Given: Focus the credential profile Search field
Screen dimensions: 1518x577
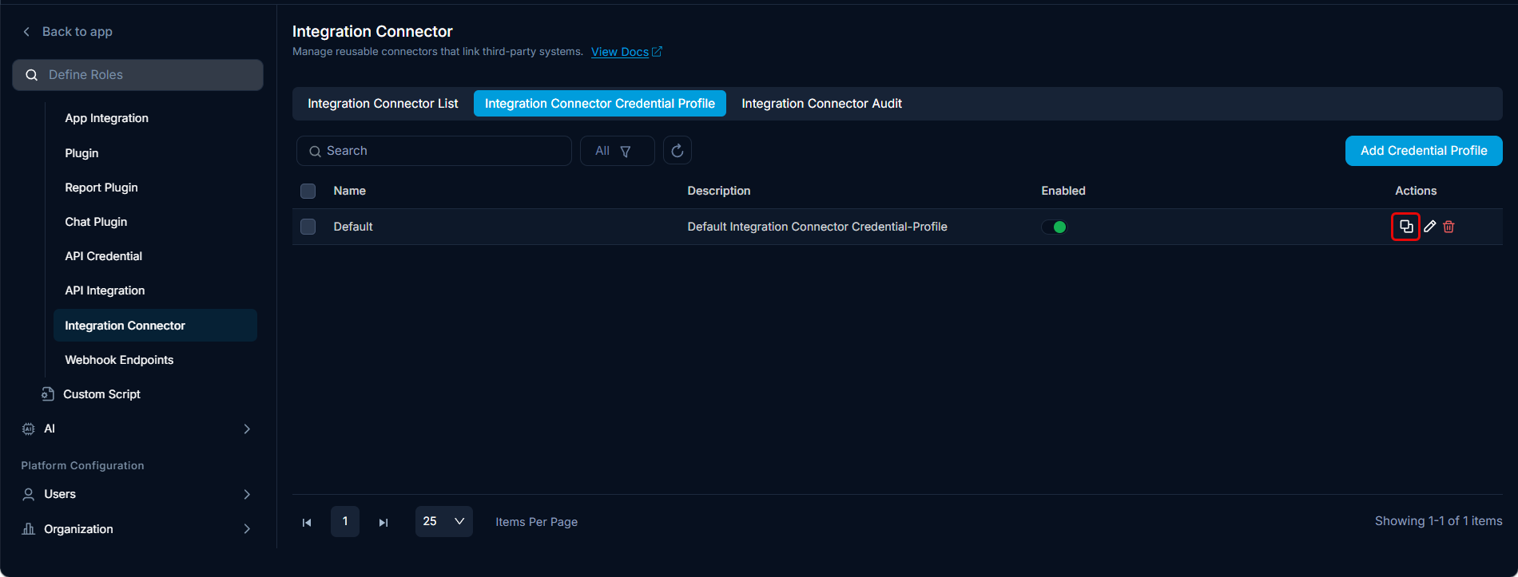Looking at the screenshot, I should tap(434, 151).
